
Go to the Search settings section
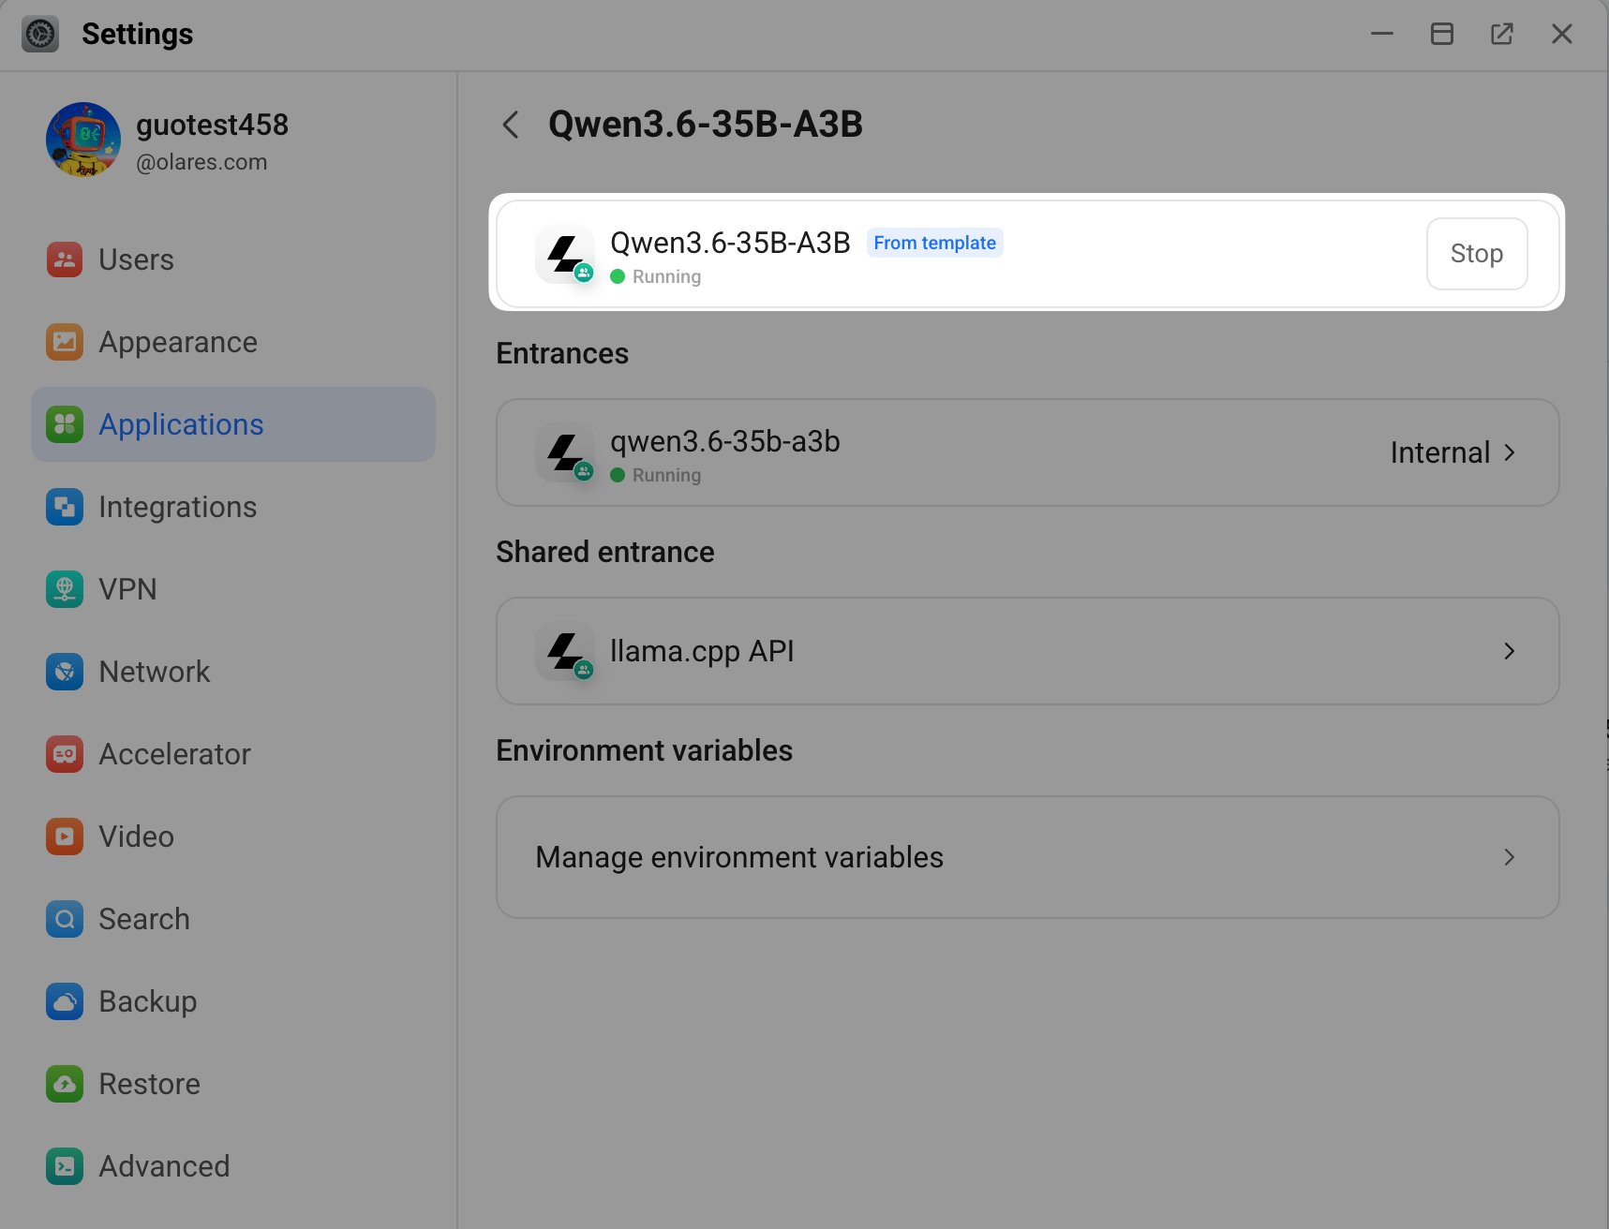pos(233,919)
